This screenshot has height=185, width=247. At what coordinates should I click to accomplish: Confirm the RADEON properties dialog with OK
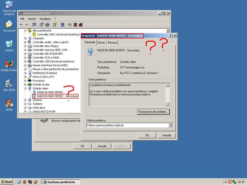pyautogui.click(x=147, y=135)
